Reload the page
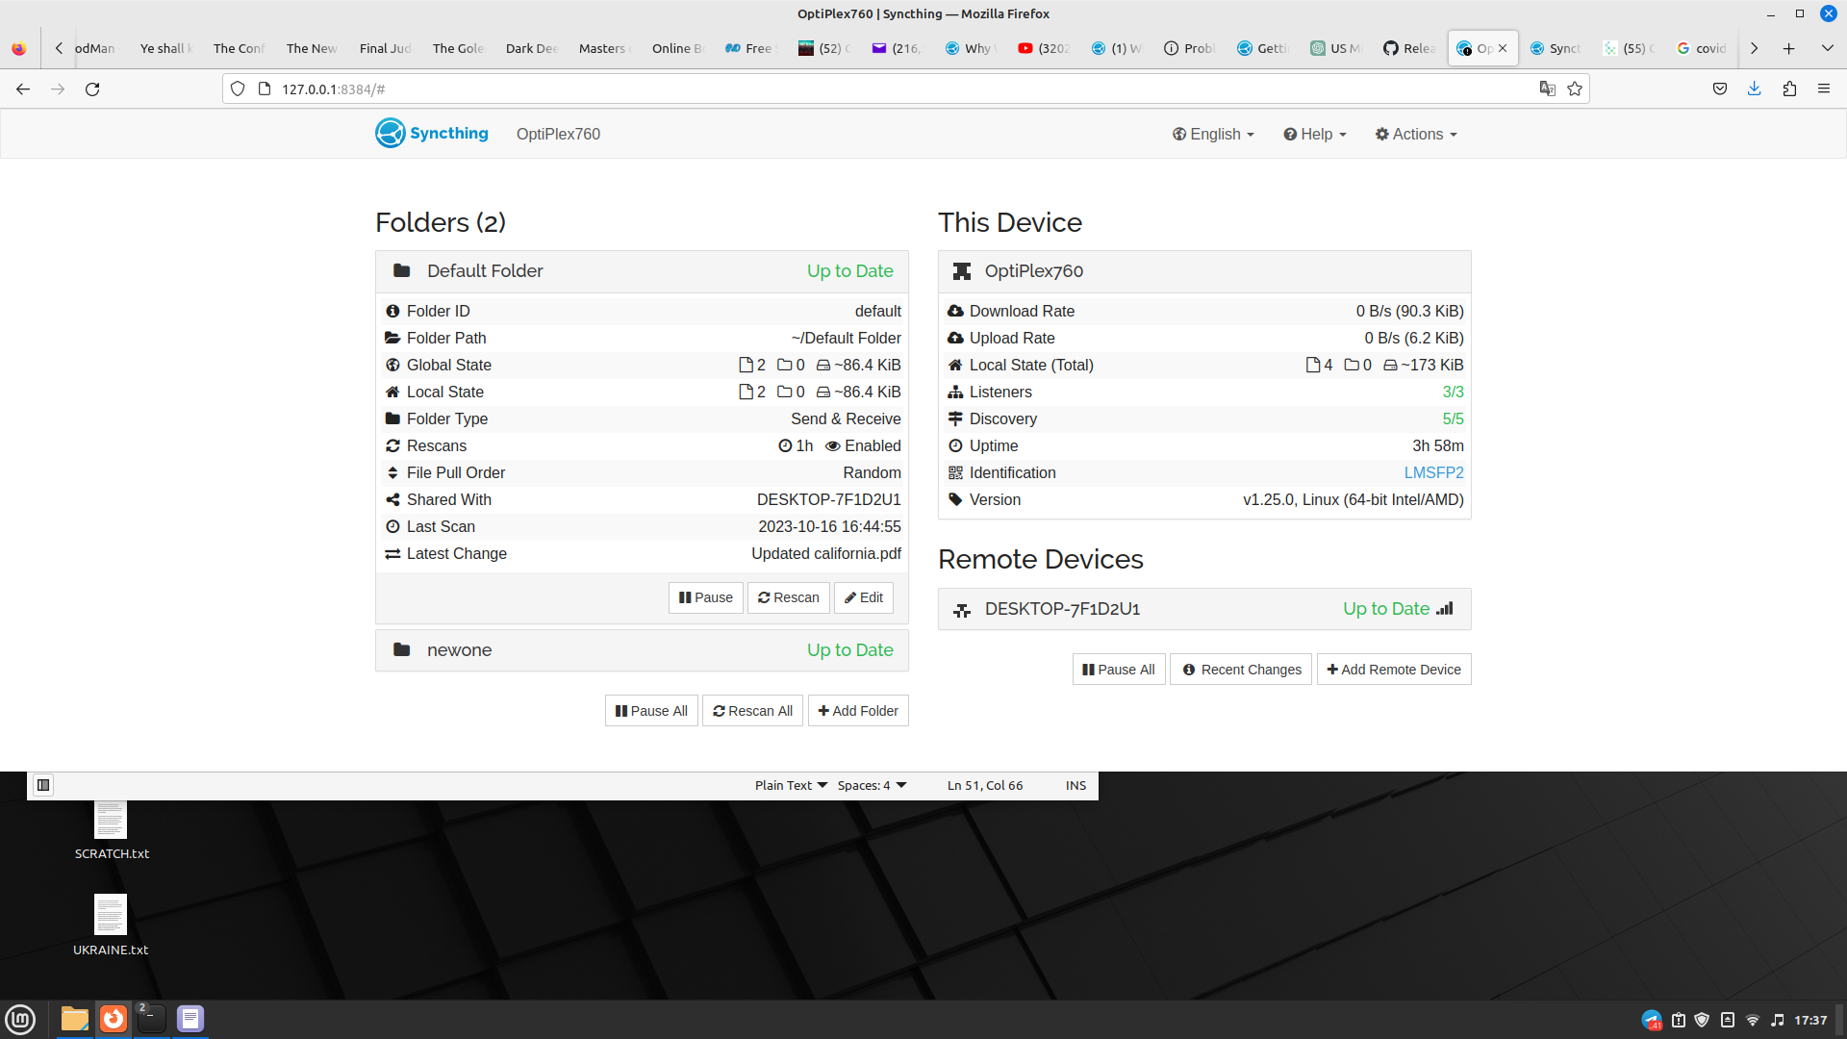 click(92, 89)
